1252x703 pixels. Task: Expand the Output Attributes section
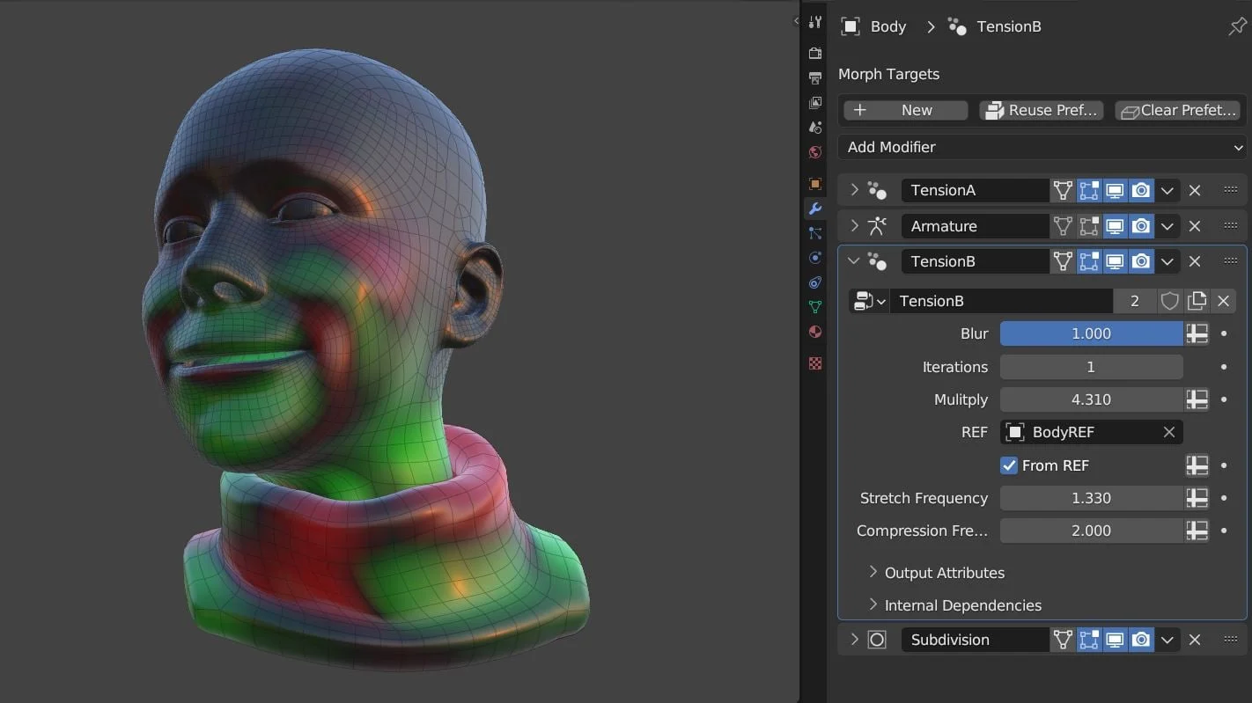(x=944, y=573)
